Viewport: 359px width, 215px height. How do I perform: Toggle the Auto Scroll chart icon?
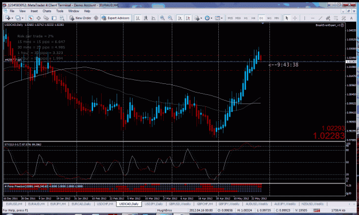pos(180,18)
